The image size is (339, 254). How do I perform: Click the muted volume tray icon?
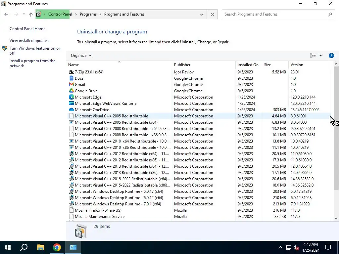click(x=296, y=247)
